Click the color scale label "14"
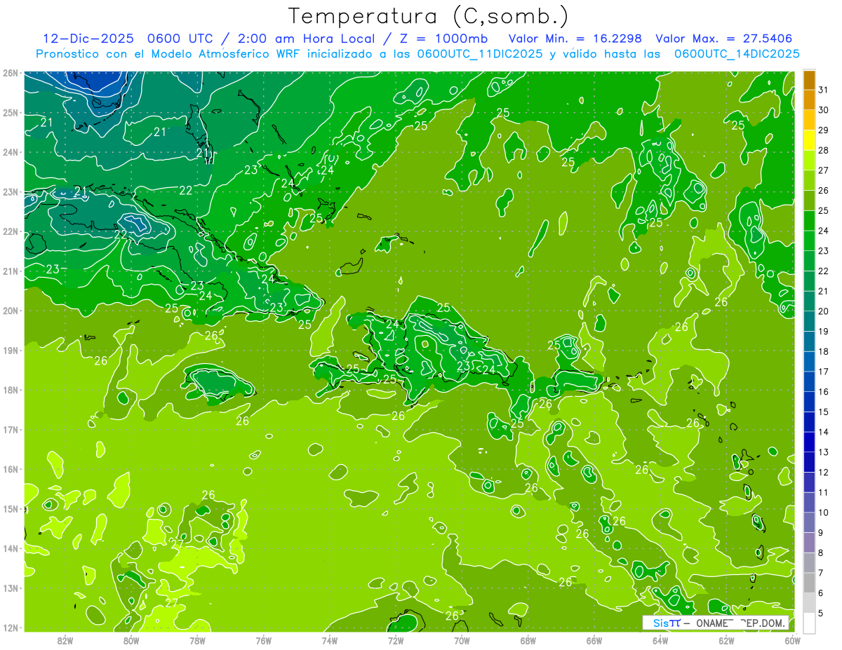Image resolution: width=842 pixels, height=650 pixels. (824, 432)
